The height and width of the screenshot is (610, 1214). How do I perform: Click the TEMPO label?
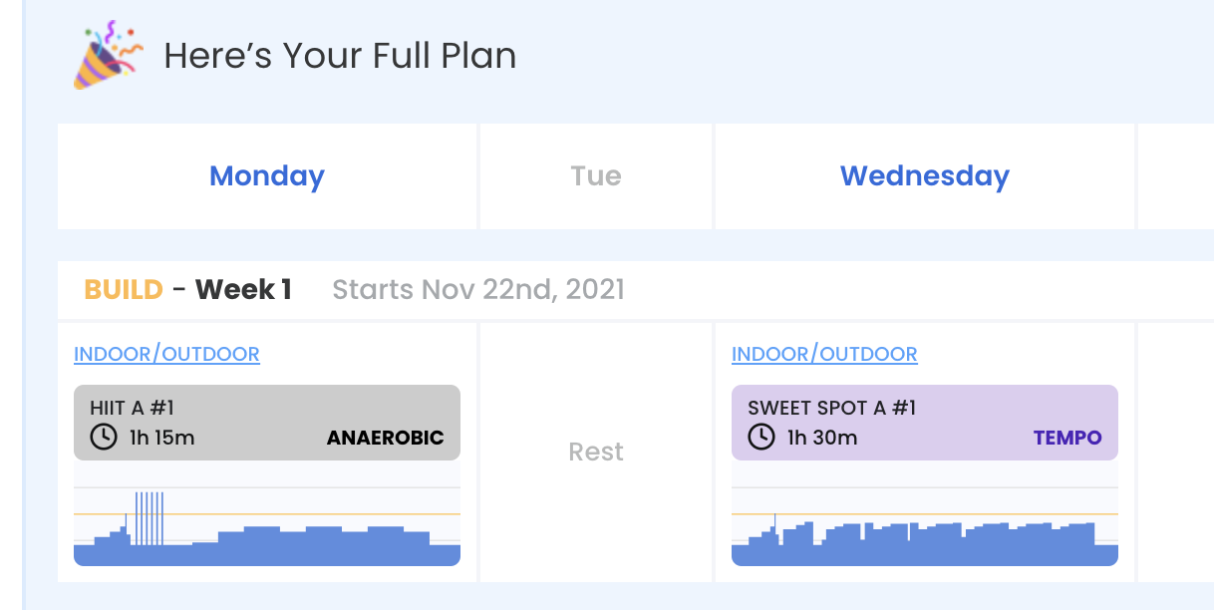tap(1067, 438)
